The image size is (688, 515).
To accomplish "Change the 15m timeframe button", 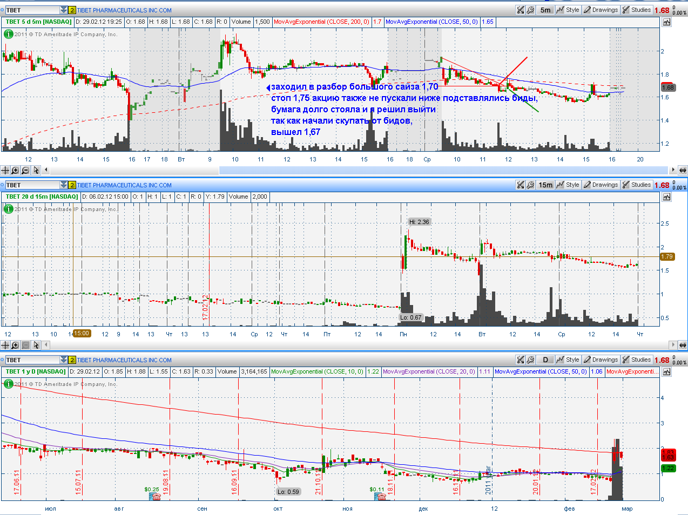I will pyautogui.click(x=545, y=185).
